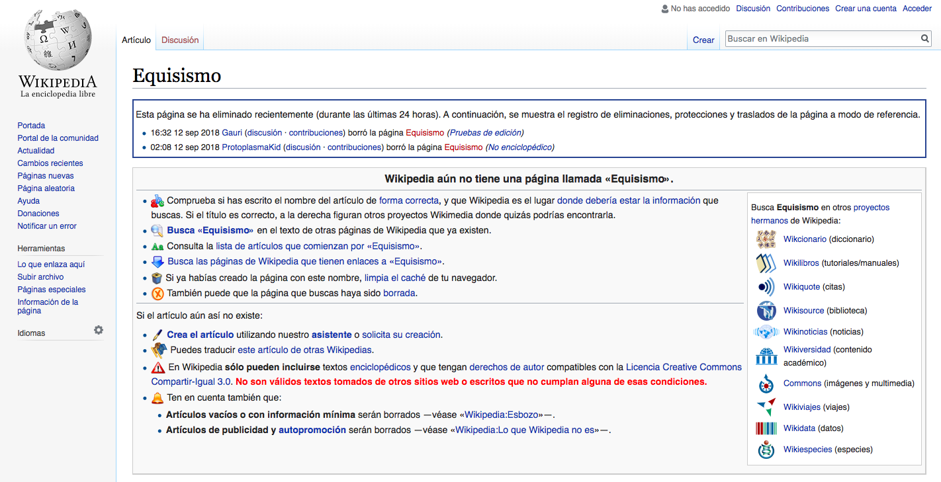Open the Discusión tab
The height and width of the screenshot is (482, 941).
coord(180,40)
